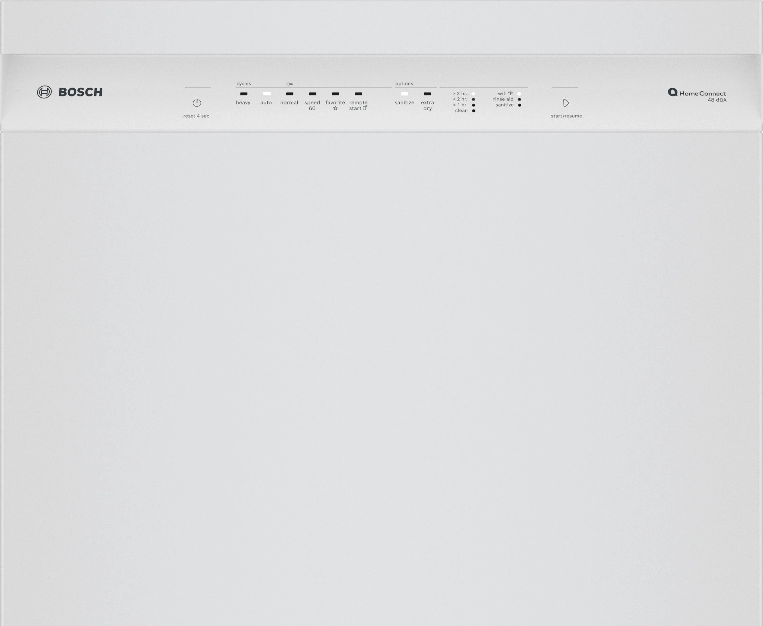Activate the speed 60 cycle
Image resolution: width=763 pixels, height=626 pixels.
(x=312, y=94)
